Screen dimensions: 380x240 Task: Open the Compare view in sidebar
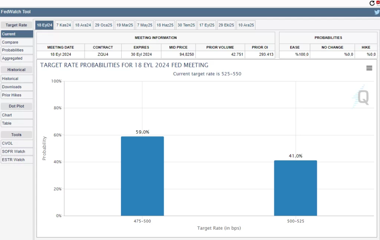click(17, 42)
